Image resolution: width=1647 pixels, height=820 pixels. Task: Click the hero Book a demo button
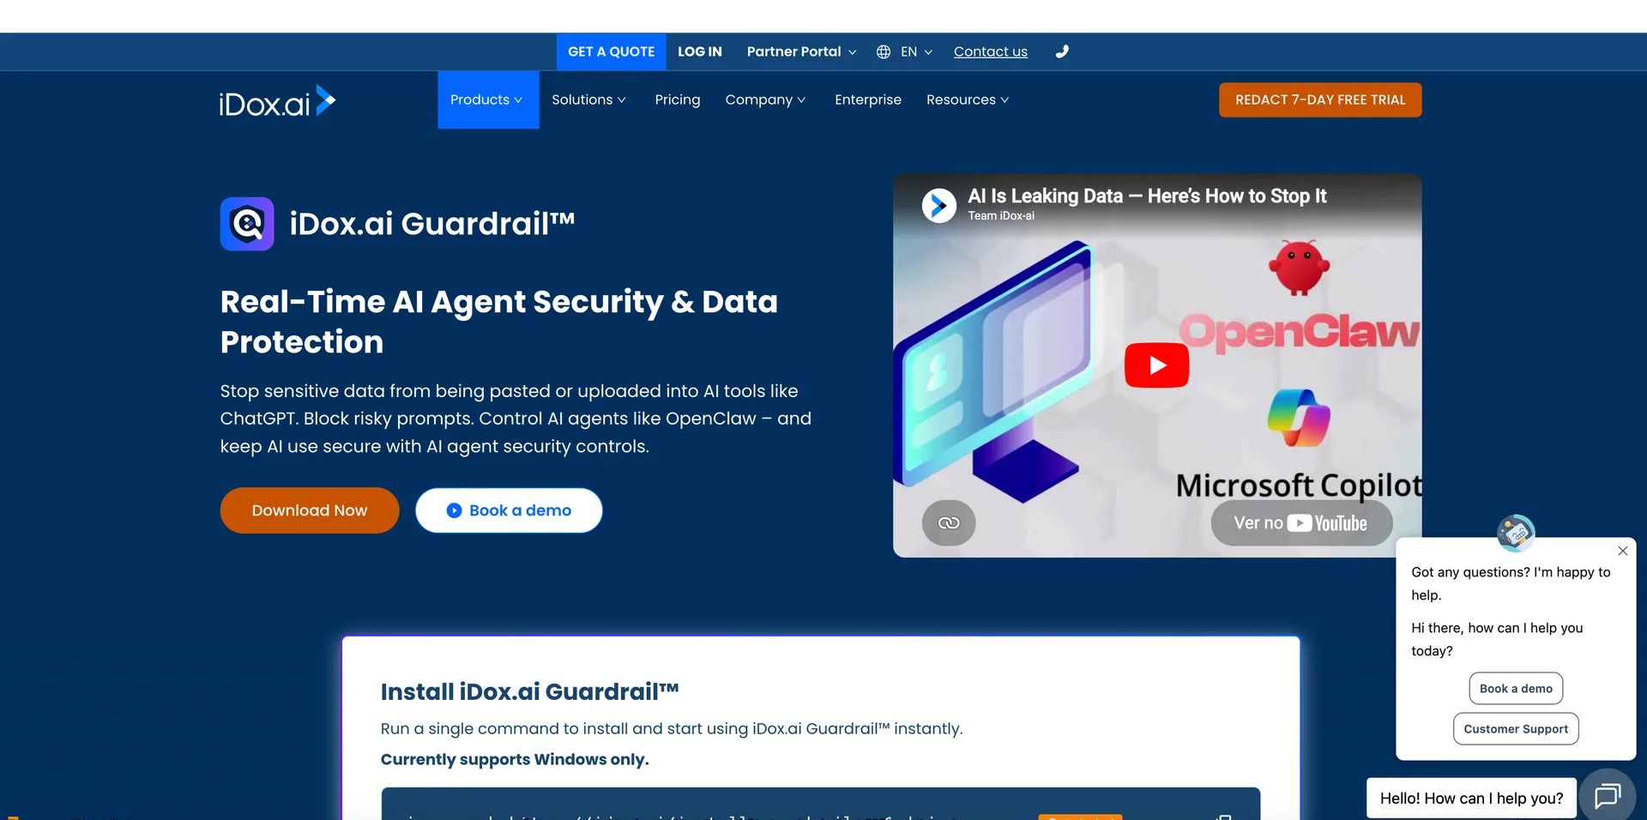pos(509,510)
